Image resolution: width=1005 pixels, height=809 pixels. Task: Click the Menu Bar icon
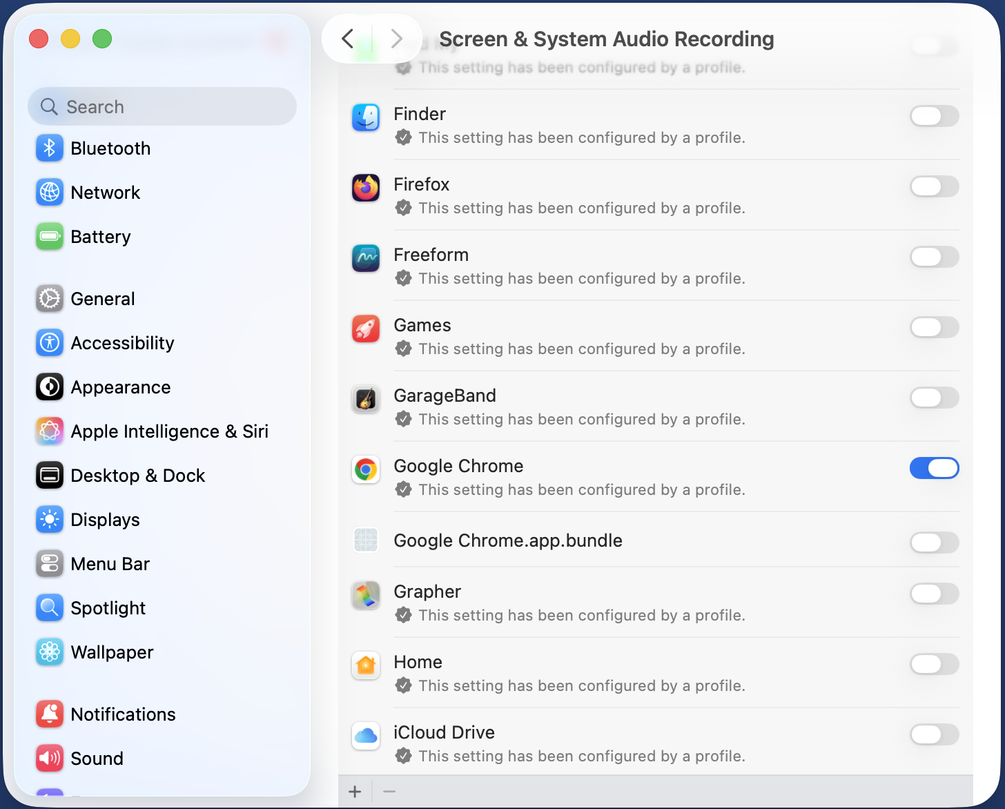pos(50,564)
